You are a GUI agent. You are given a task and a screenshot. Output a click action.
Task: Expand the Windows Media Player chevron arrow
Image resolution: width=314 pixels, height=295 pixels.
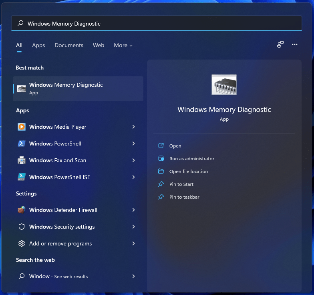pos(133,127)
